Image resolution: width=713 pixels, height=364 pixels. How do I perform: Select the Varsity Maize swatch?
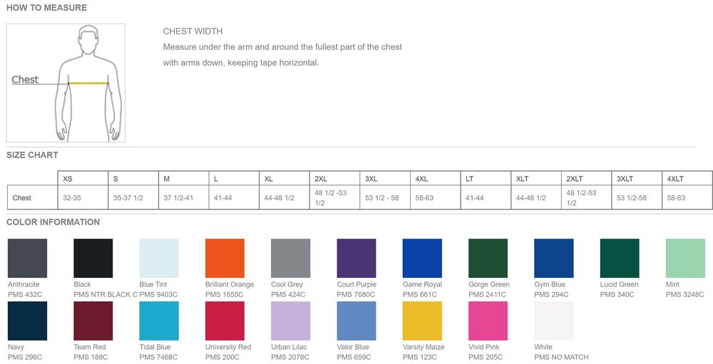tap(422, 321)
